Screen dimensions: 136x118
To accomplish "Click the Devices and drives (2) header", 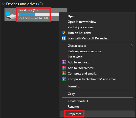I will pyautogui.click(x=24, y=4).
